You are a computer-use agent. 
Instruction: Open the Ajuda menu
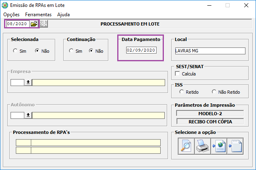click(63, 15)
